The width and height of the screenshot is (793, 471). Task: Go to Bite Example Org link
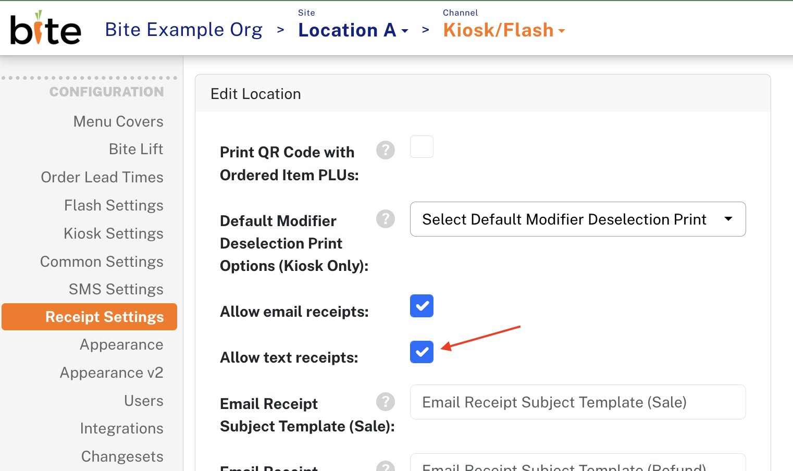click(183, 30)
